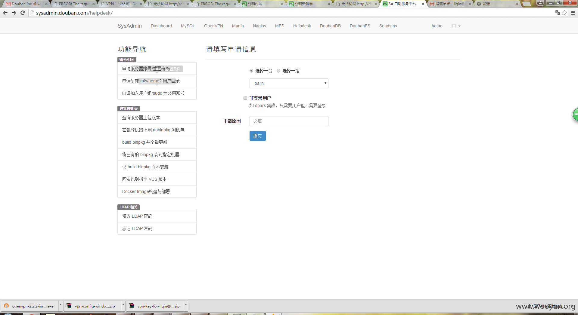
Task: Open 忘记 LDAP 密码 item
Action: click(x=157, y=228)
